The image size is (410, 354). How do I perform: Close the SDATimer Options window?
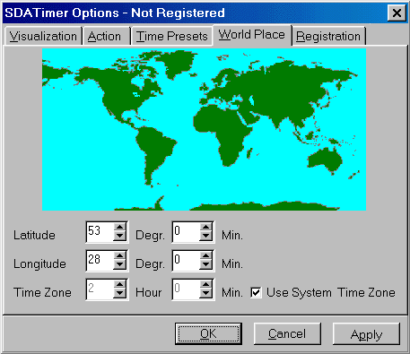[x=397, y=13]
